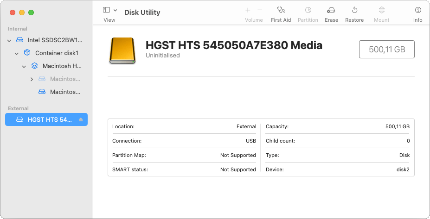Open the View sidebar dropdown menu
430x219 pixels.
(x=110, y=10)
